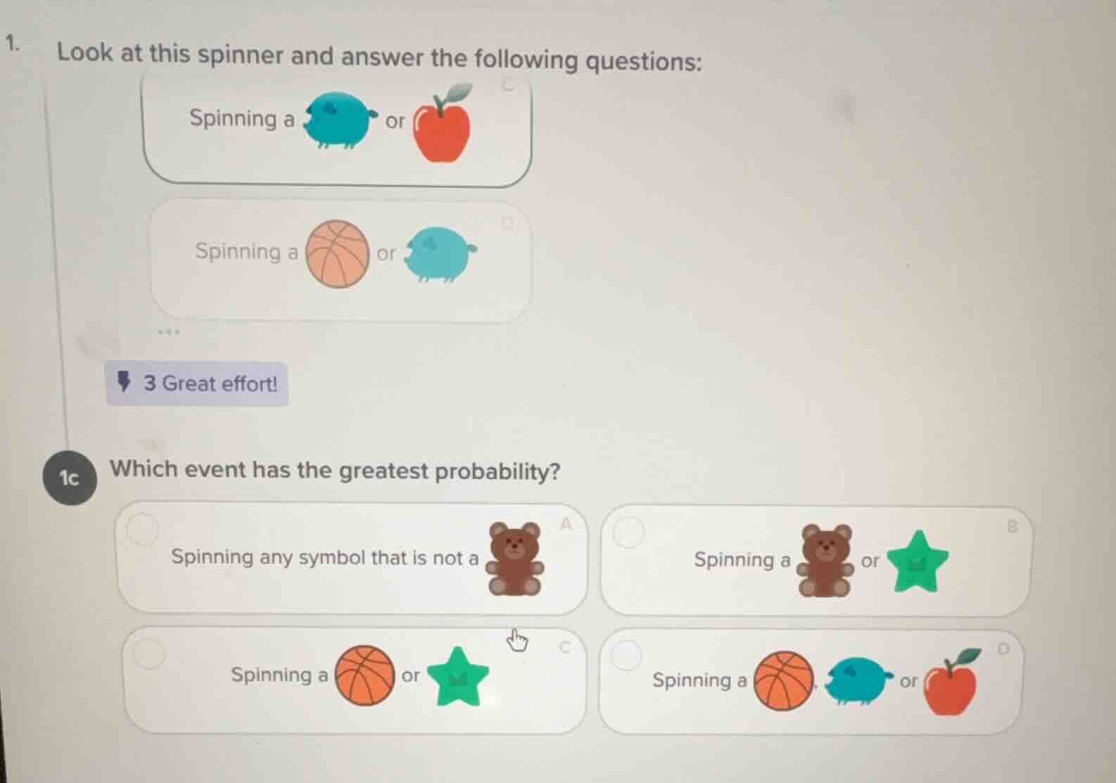Viewport: 1116px width, 783px height.
Task: Click the green star icon in answer B
Action: coord(918,559)
